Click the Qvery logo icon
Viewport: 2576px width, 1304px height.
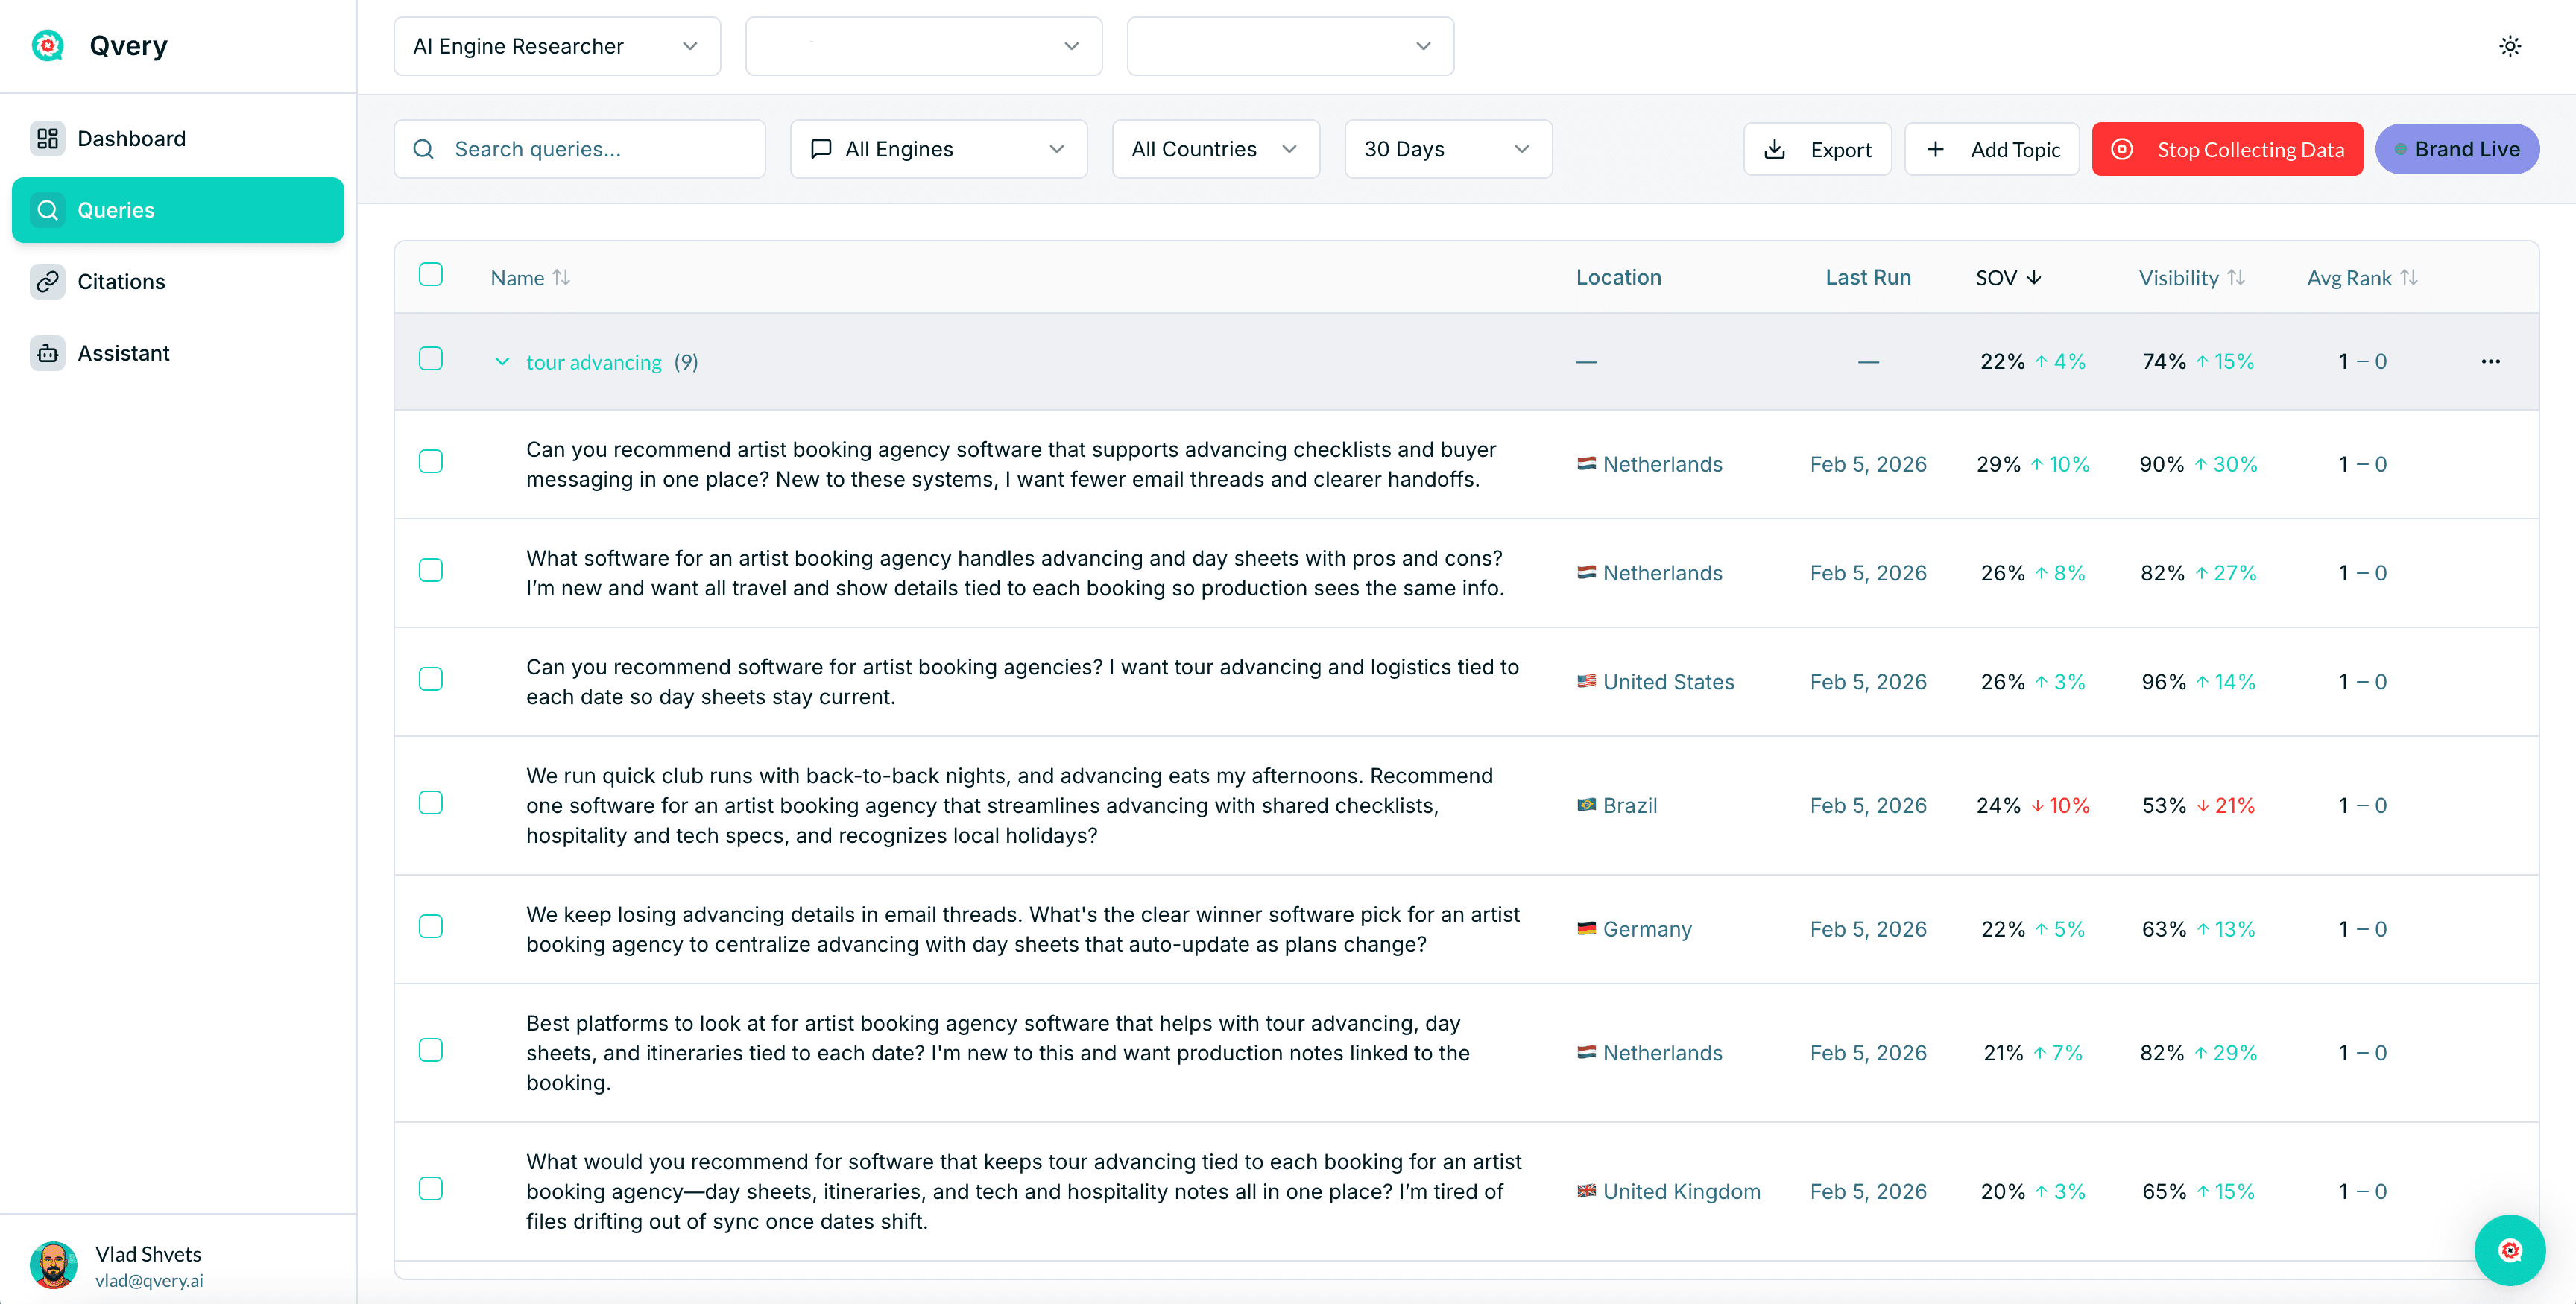(47, 46)
